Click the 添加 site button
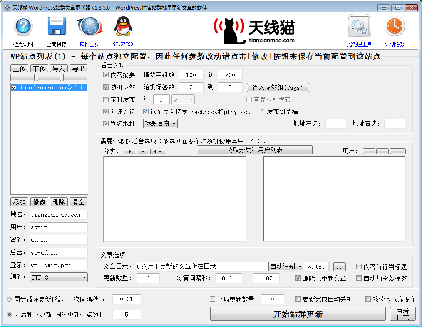The width and height of the screenshot is (422, 327). (20, 202)
